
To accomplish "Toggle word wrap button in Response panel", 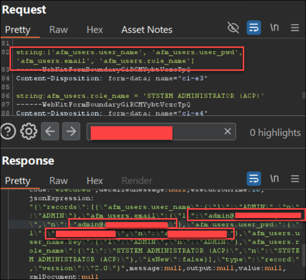I will [x=254, y=179].
